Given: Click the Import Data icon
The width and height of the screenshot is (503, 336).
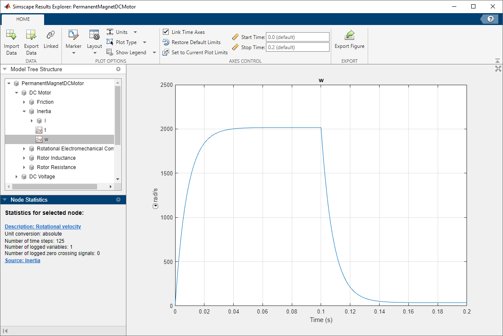Looking at the screenshot, I should 11,35.
